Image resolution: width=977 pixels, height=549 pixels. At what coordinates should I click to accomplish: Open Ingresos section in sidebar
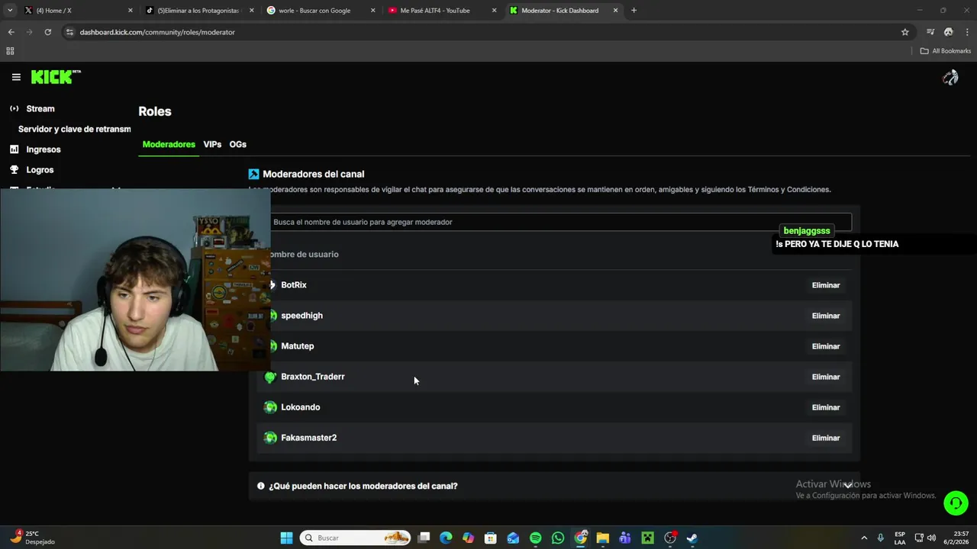pyautogui.click(x=44, y=149)
